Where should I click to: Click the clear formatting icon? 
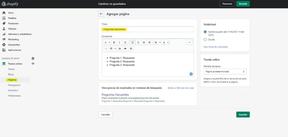point(131,49)
